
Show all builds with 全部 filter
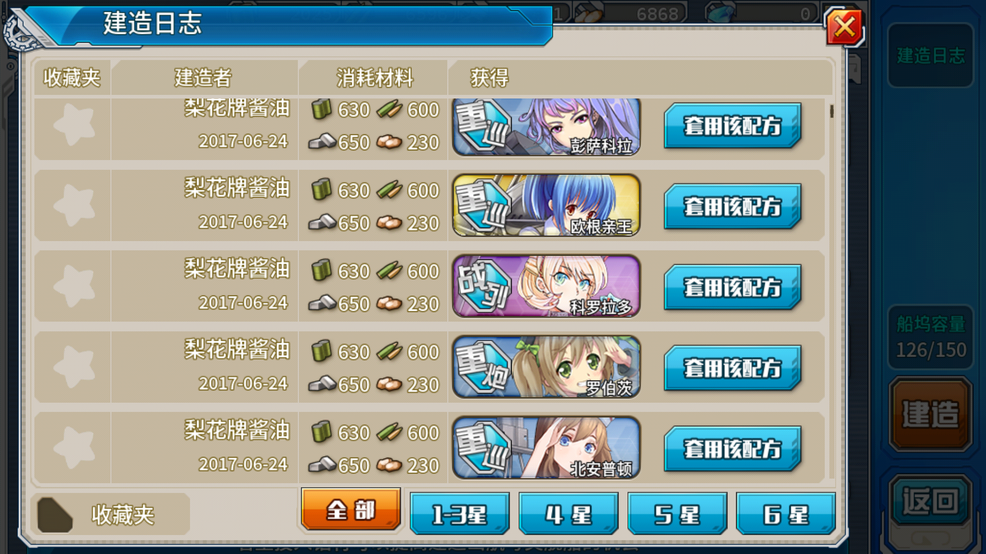351,509
